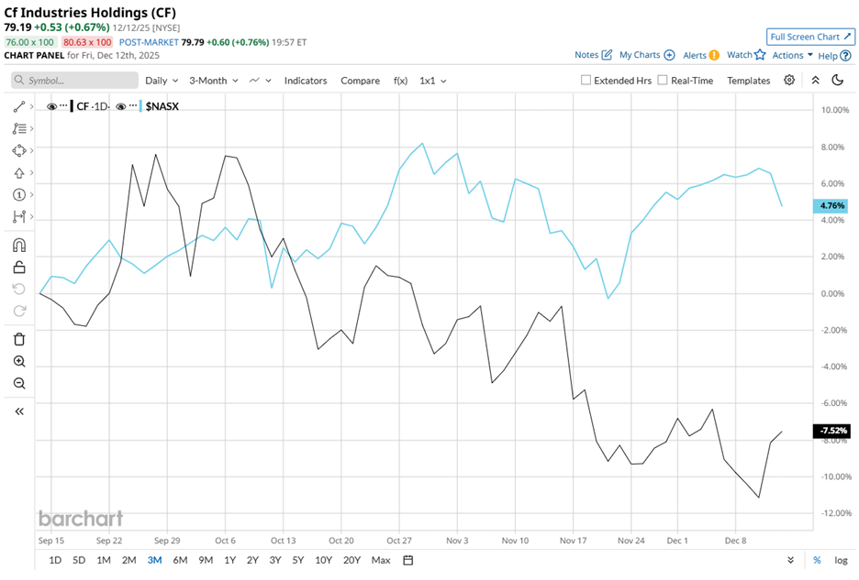The height and width of the screenshot is (580, 859).
Task: Click the Alerts link
Action: pos(695,55)
